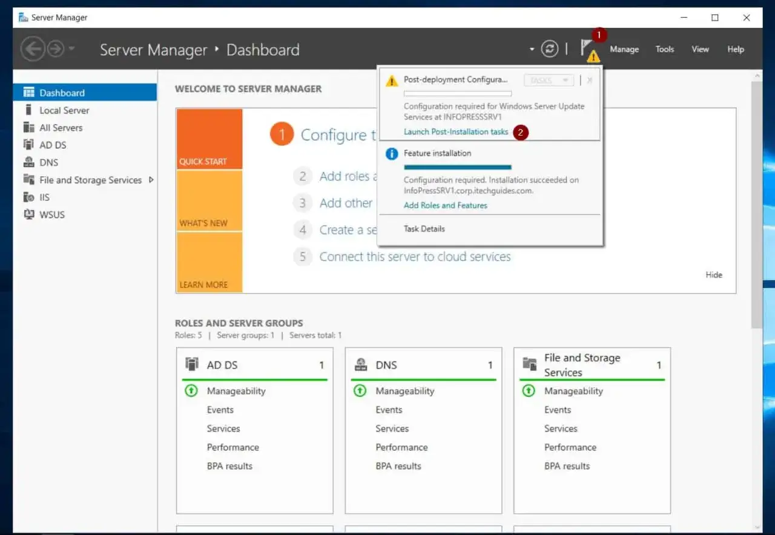Click Add other servers step 3
775x535 pixels.
[x=346, y=203]
